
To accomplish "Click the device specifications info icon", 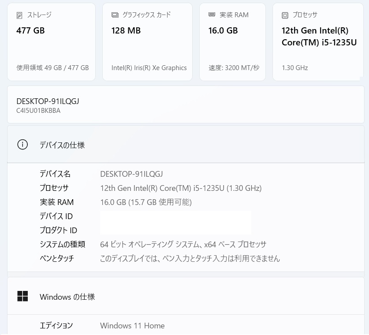I will pos(22,145).
